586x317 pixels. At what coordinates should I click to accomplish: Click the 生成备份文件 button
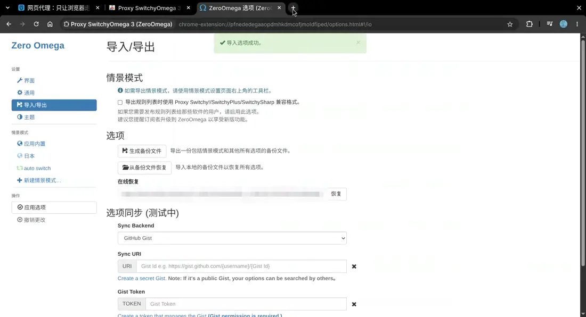point(142,151)
